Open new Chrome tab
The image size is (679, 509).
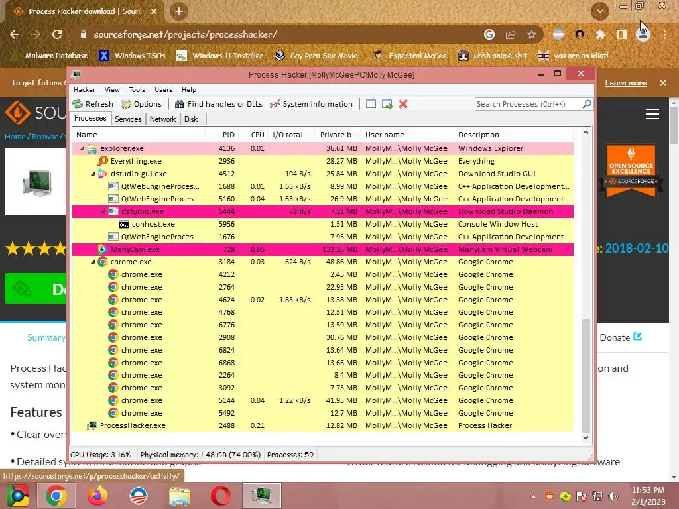pos(179,11)
